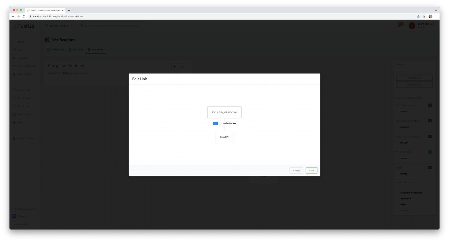Screen dimensions: 449x242
Task: Click browser back arrow
Action: [13, 17]
